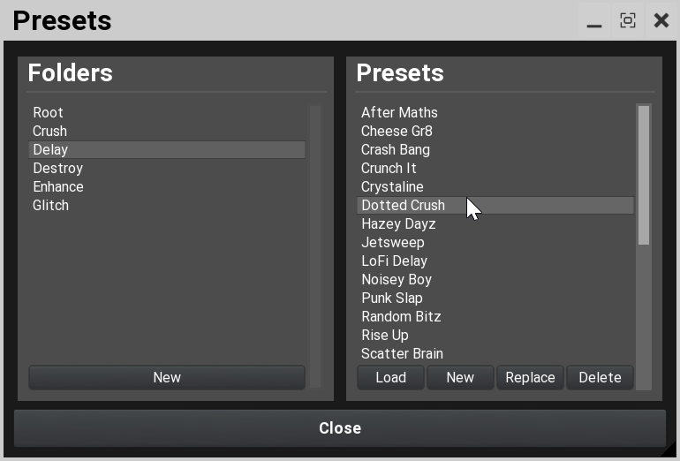
Task: Pick the Cheese Gr8 preset
Action: click(x=495, y=131)
